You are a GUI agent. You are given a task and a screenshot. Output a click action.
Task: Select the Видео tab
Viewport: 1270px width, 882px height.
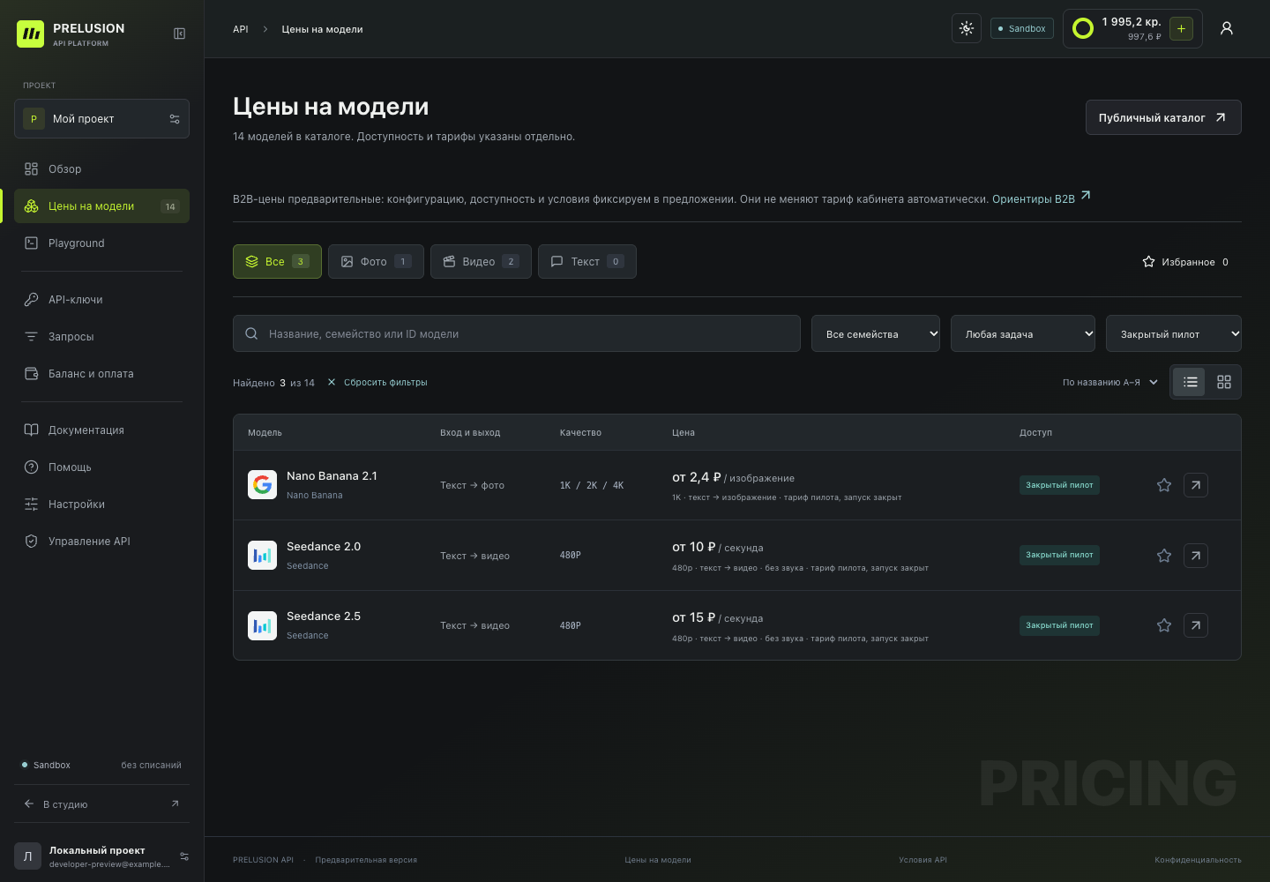coord(481,261)
